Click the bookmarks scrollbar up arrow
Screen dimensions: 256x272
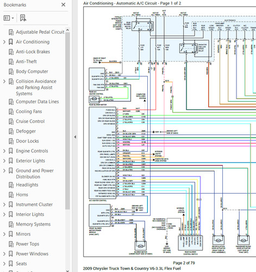click(67, 30)
